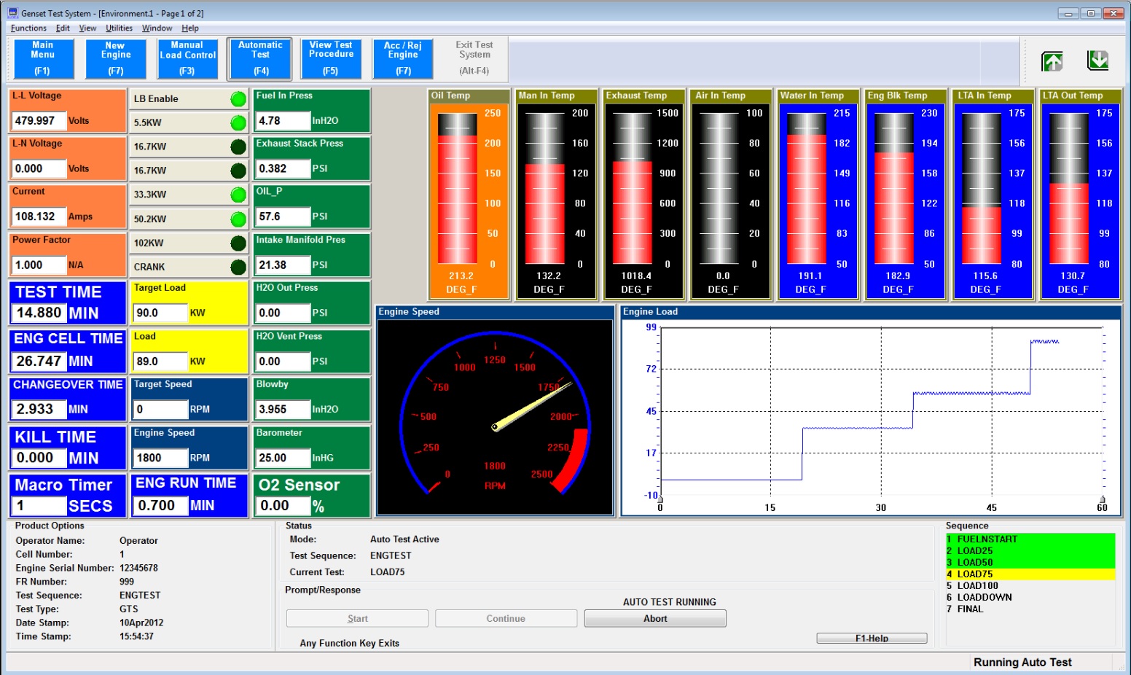Image resolution: width=1131 pixels, height=675 pixels.
Task: Activate the Automatic Test tool
Action: [259, 58]
